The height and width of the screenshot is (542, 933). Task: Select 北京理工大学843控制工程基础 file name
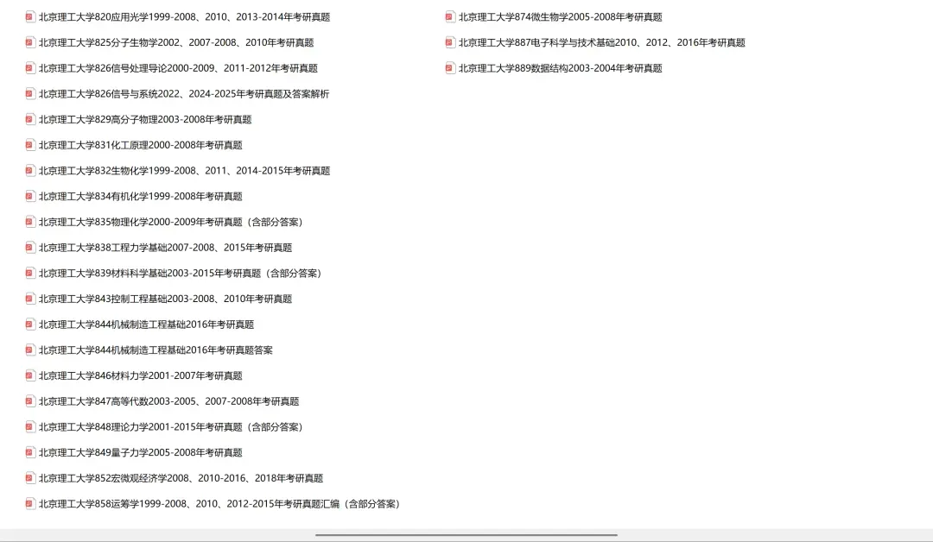point(165,299)
